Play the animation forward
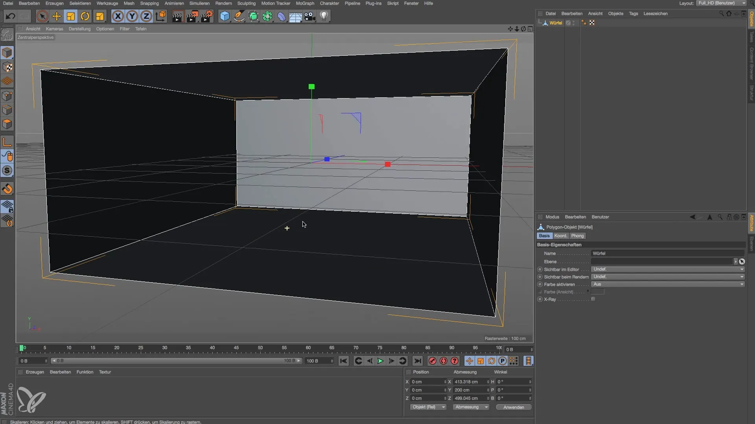755x424 pixels. click(380, 361)
